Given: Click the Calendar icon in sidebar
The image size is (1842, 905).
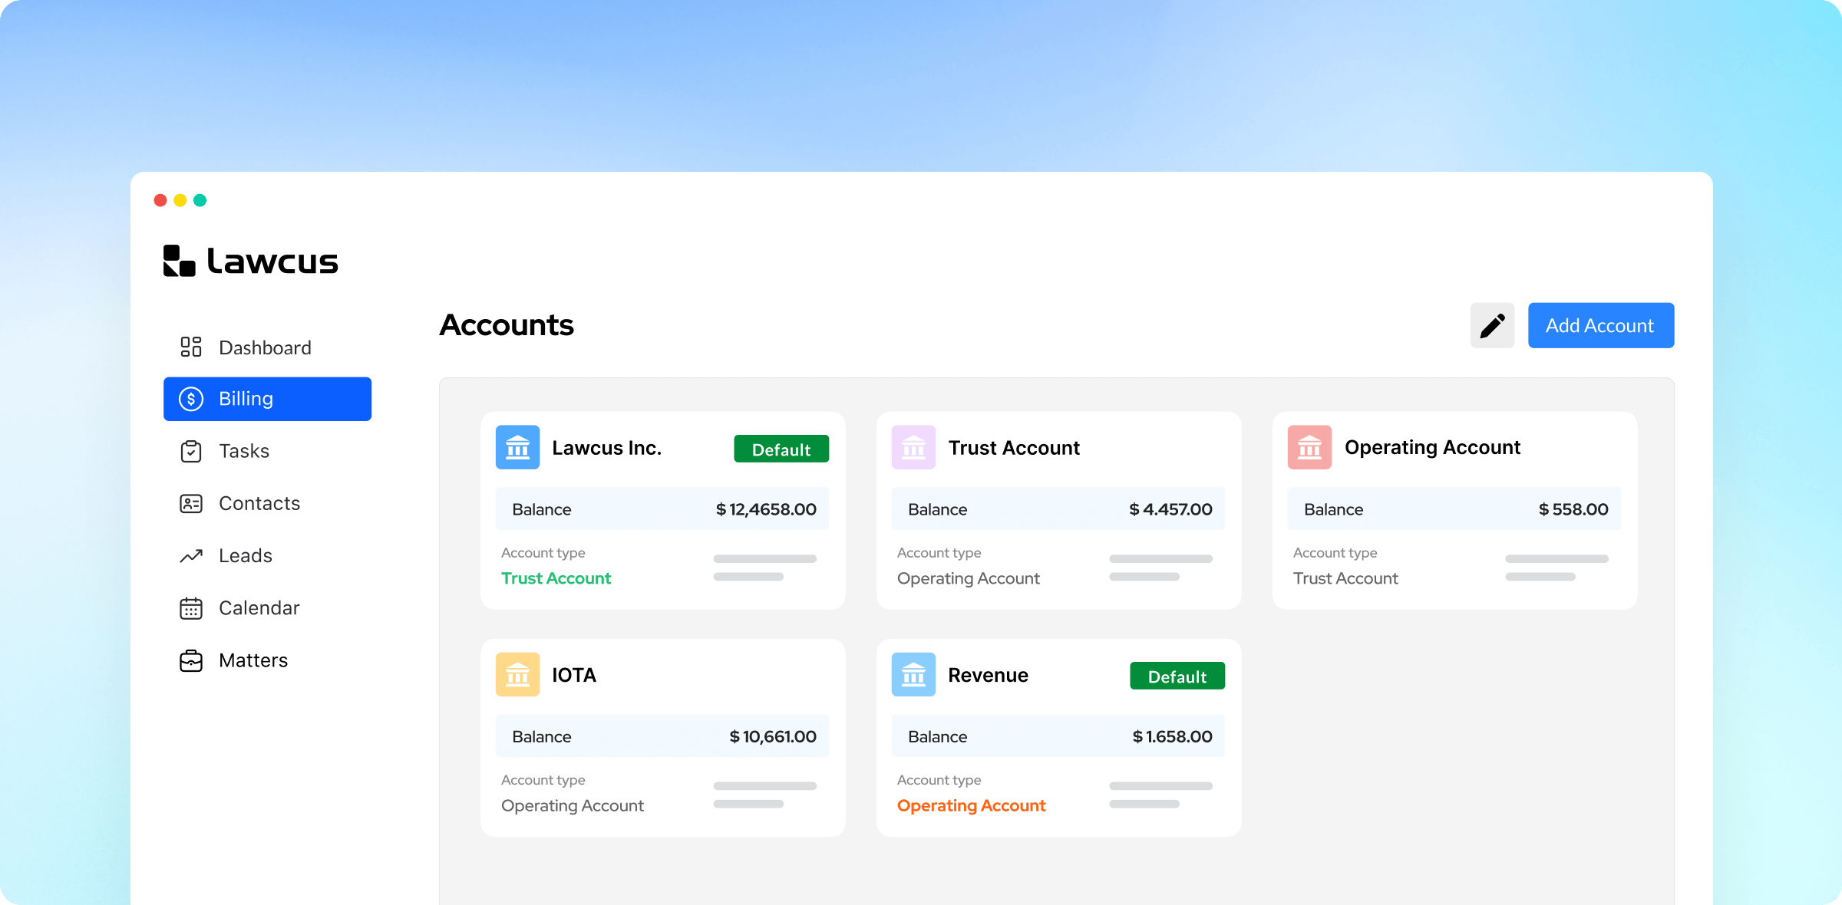Looking at the screenshot, I should (x=190, y=608).
